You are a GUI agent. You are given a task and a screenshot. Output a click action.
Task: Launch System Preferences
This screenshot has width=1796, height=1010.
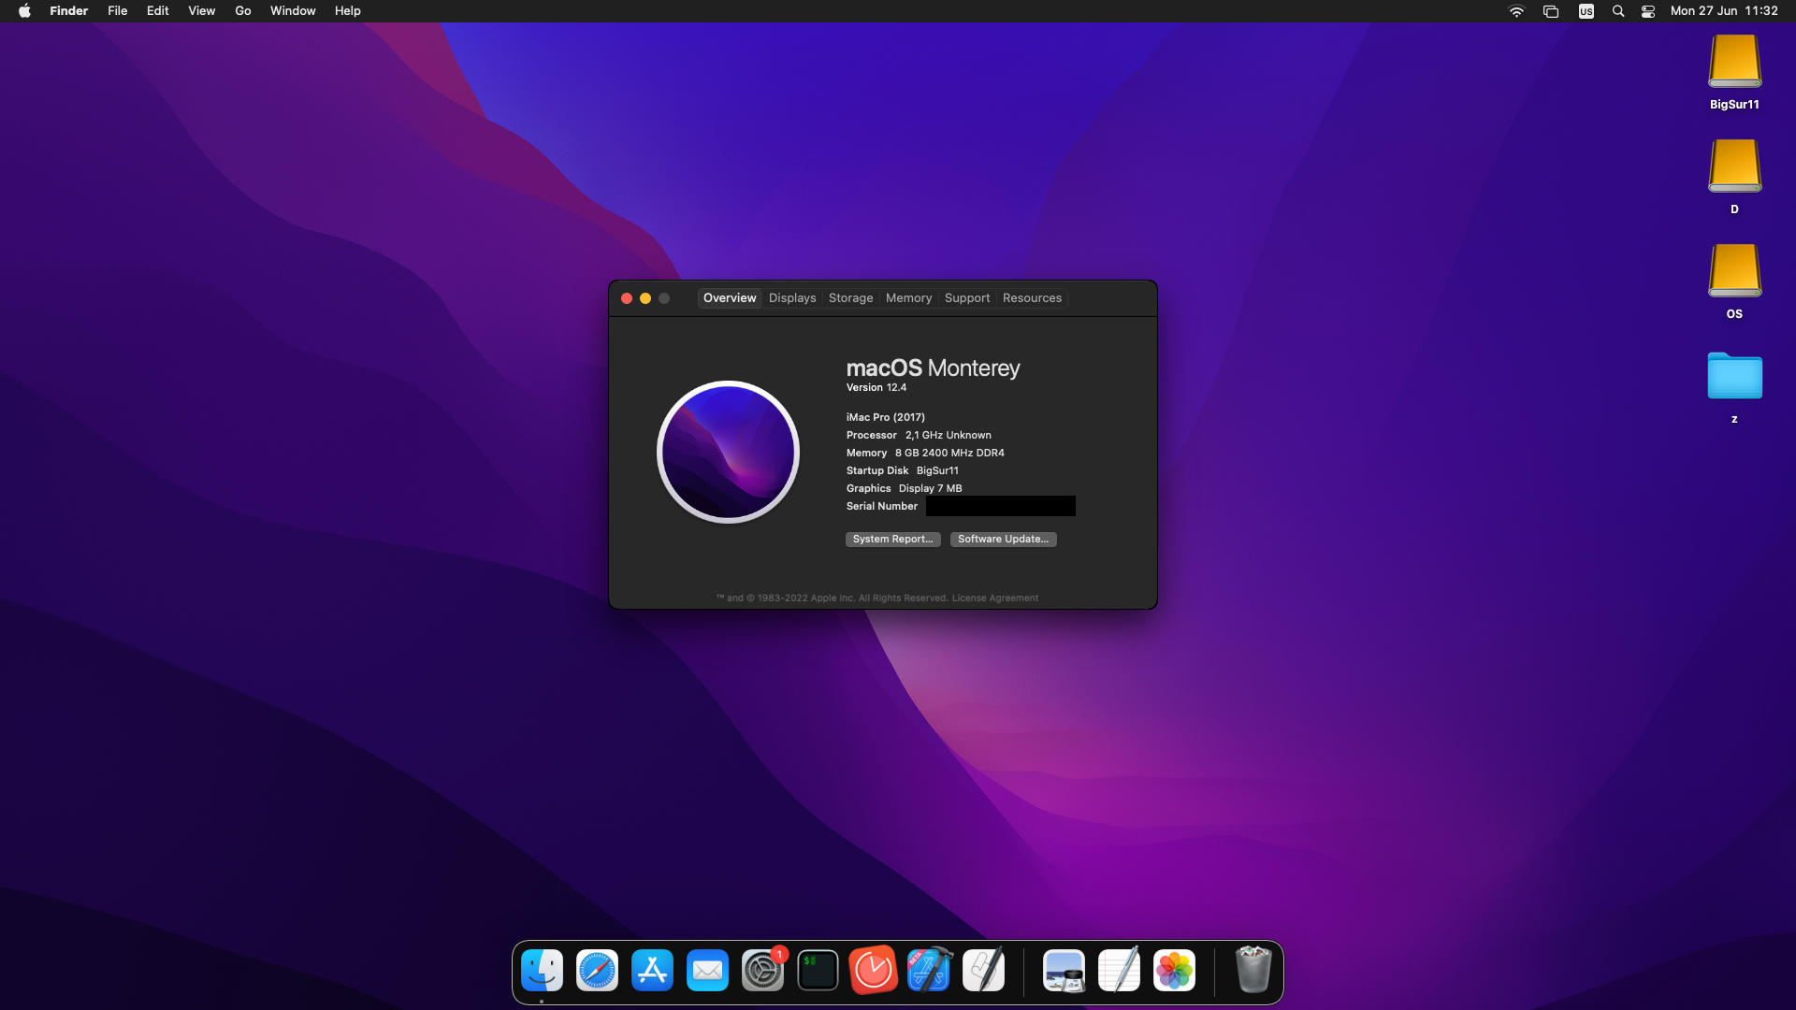pos(761,971)
